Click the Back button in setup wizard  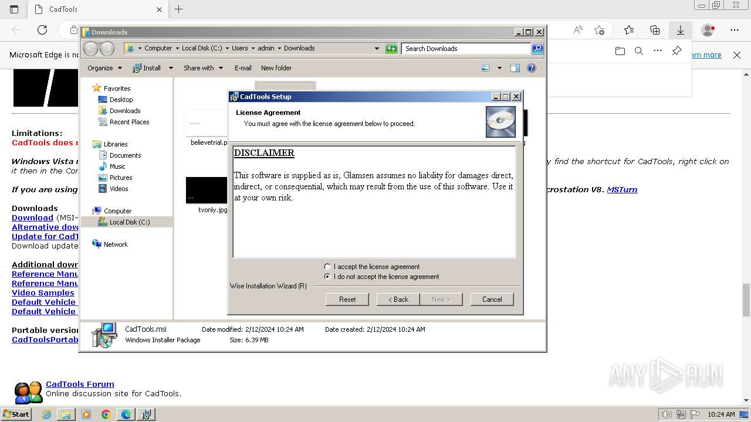pyautogui.click(x=398, y=300)
